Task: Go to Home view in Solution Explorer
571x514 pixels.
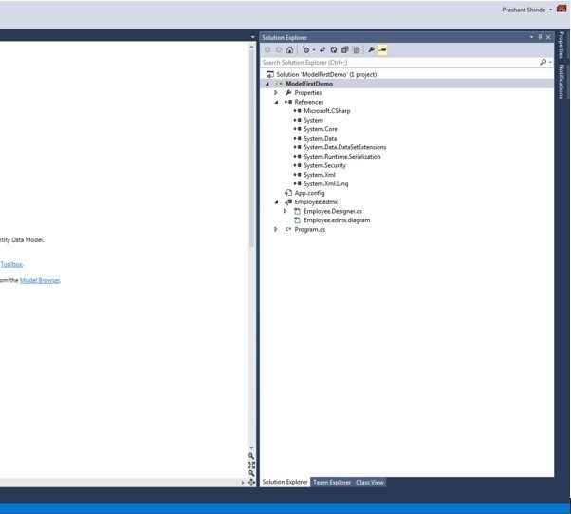Action: [x=290, y=50]
